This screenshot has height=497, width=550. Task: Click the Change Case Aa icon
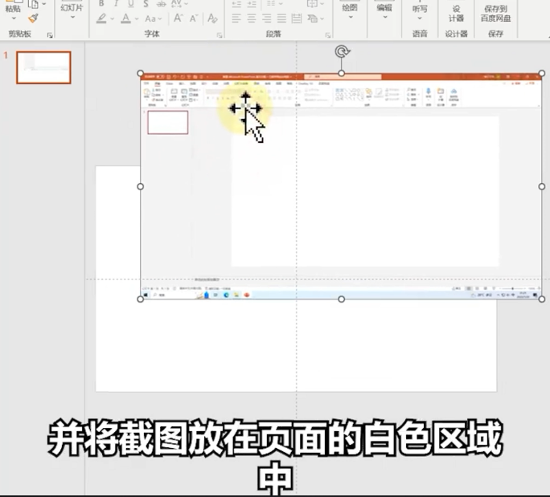point(151,18)
